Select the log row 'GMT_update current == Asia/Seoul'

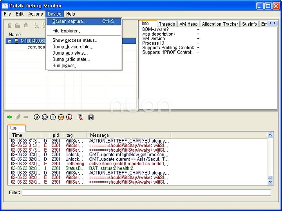coord(138,159)
